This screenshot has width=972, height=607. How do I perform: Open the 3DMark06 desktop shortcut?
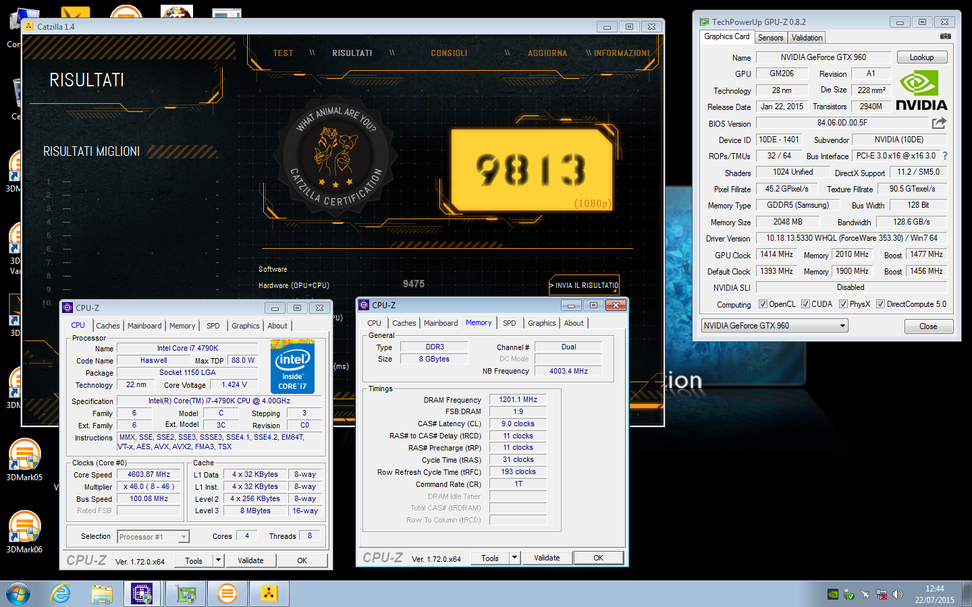tap(24, 531)
